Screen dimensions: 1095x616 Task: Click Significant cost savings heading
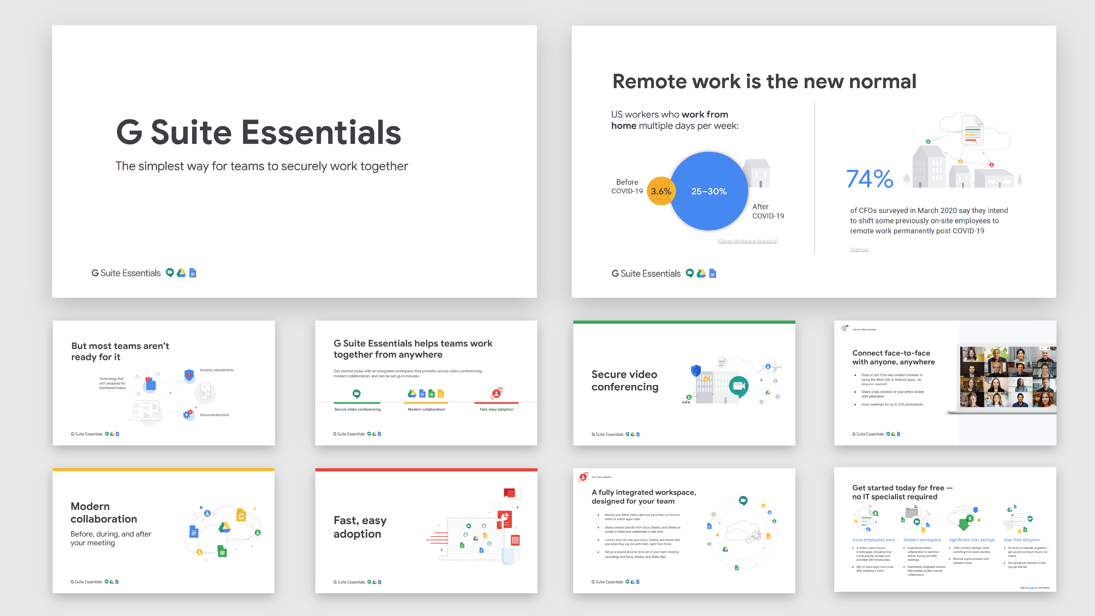pyautogui.click(x=972, y=540)
